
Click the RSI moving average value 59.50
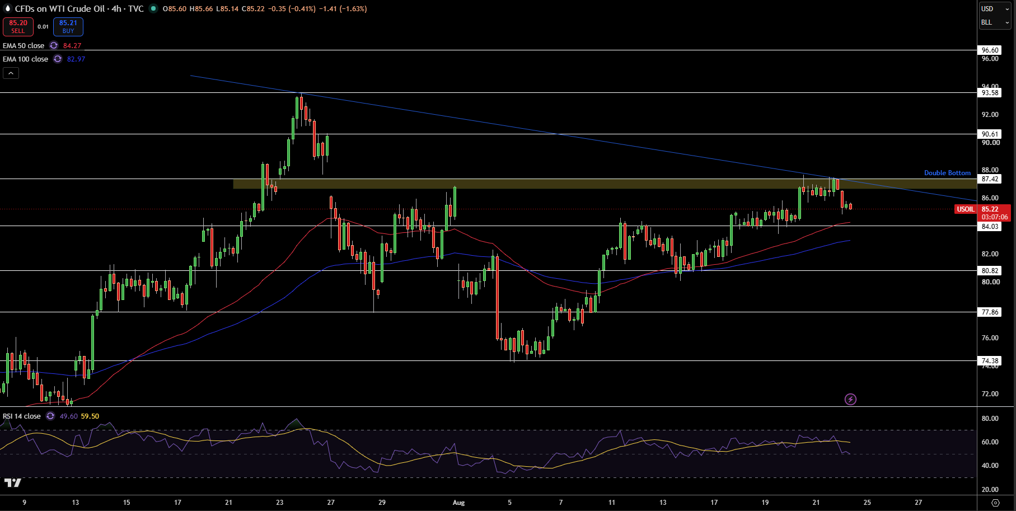tap(90, 416)
